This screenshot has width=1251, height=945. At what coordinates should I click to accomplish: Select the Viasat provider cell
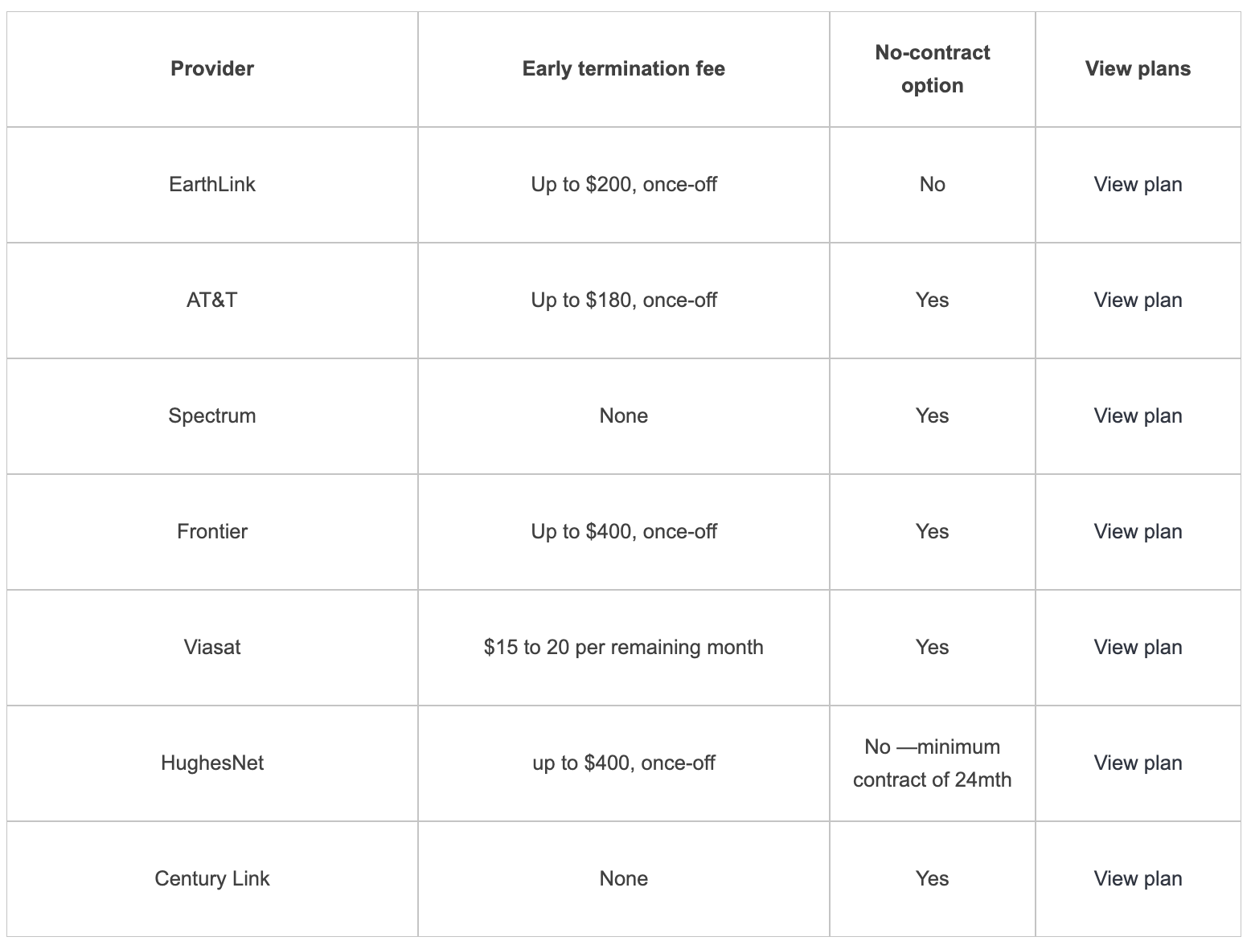212,648
